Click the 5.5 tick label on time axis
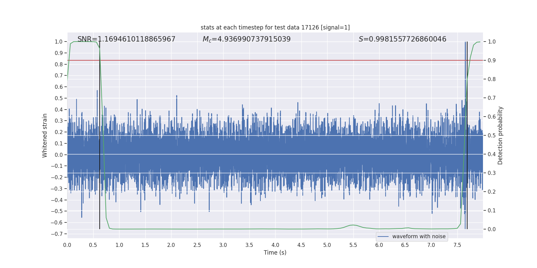This screenshot has width=537, height=268. tap(353, 245)
